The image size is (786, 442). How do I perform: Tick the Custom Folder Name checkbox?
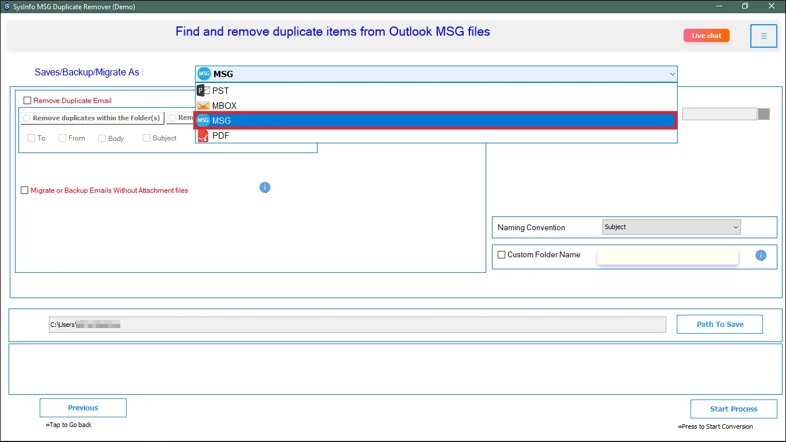(502, 255)
